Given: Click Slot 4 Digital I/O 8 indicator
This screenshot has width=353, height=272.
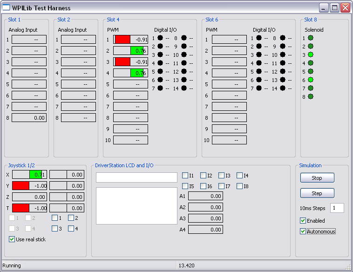Looking at the screenshot, I should pos(184,38).
